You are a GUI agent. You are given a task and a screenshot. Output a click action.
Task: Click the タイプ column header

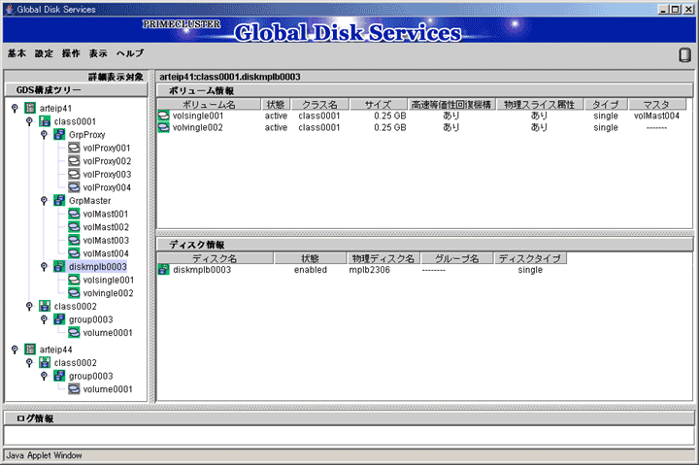(x=606, y=104)
